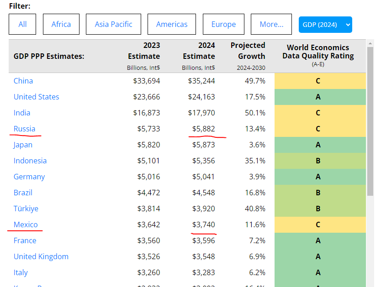
Task: Open the More... filter options
Action: 271,24
